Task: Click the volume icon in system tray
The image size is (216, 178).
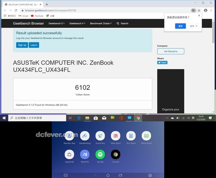Action: 188,118
